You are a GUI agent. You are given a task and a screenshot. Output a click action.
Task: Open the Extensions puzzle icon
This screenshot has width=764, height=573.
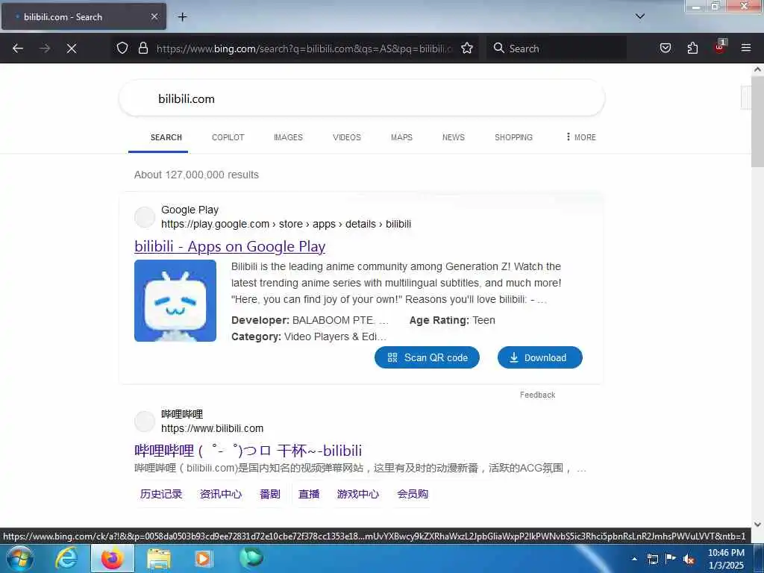click(692, 48)
